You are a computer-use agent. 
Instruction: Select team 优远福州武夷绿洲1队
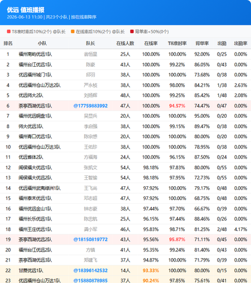40,188
